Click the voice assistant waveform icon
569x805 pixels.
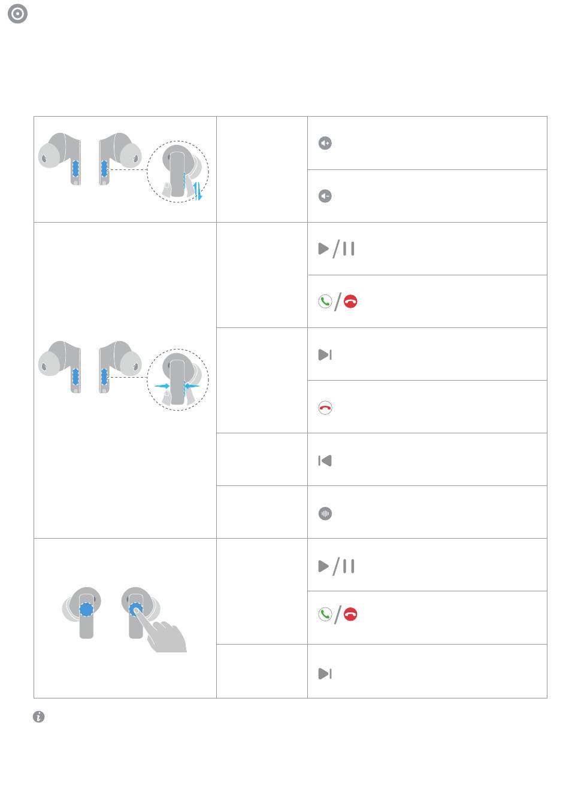pos(325,513)
